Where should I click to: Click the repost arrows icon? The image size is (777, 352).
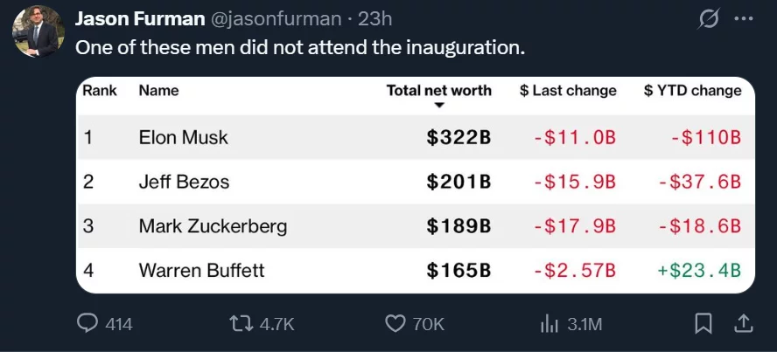[x=240, y=323]
